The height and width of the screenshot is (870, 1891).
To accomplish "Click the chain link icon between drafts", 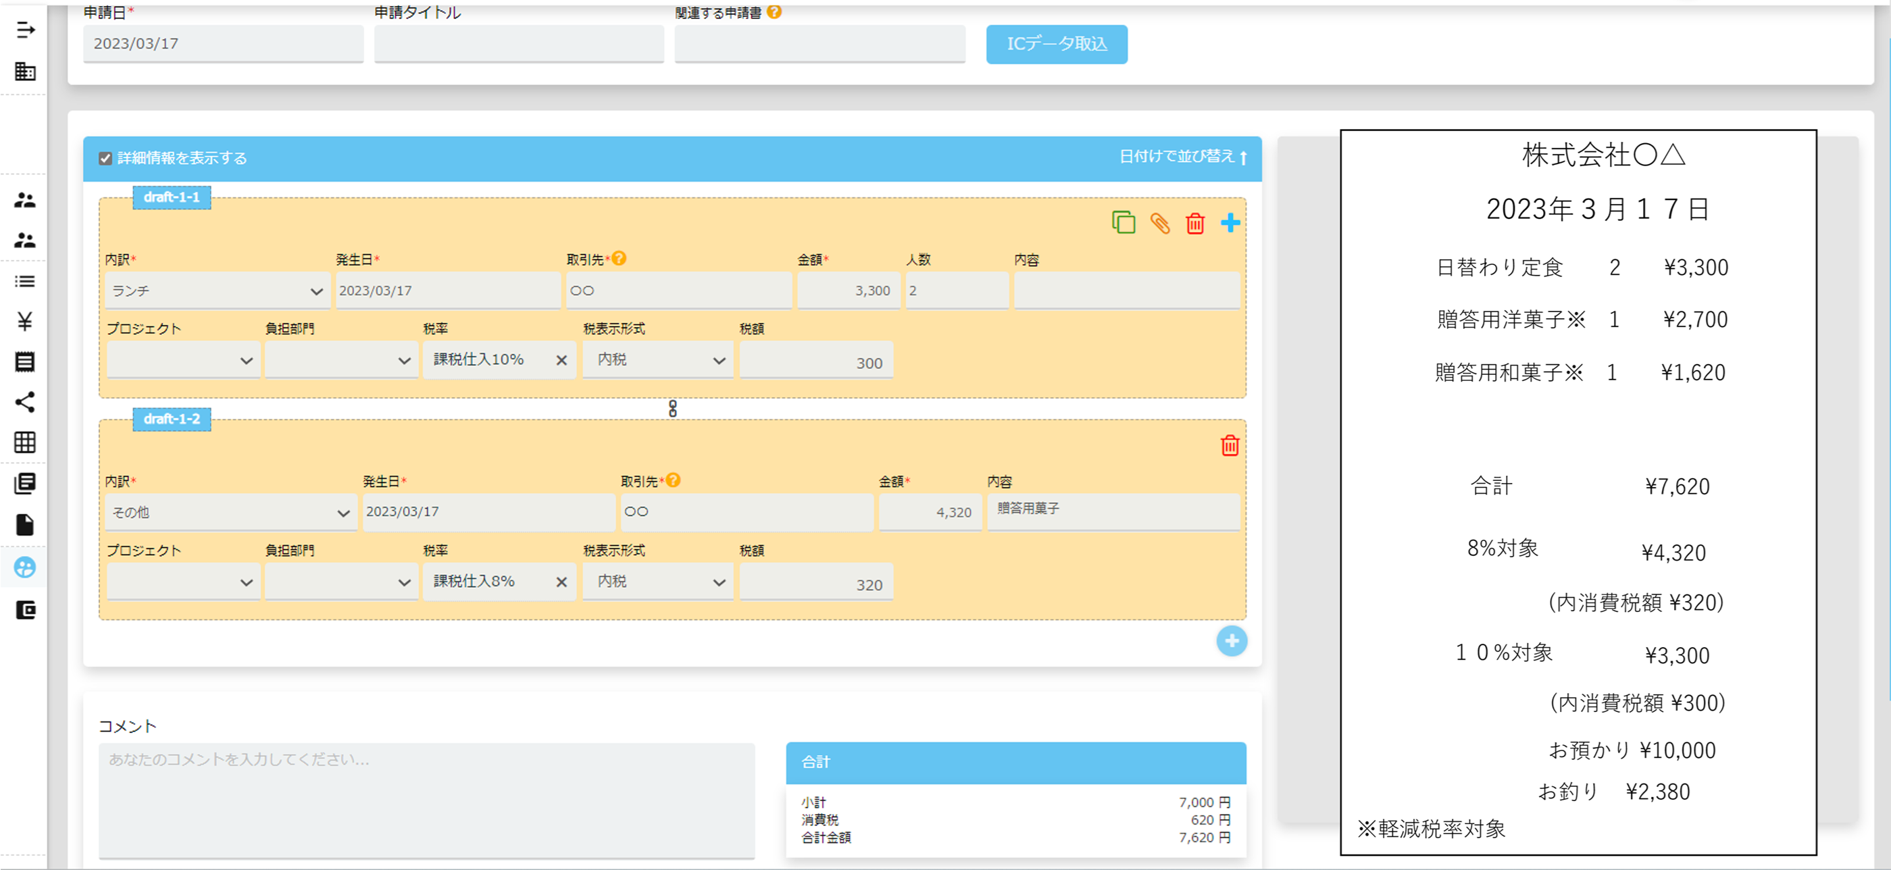I will click(x=672, y=408).
